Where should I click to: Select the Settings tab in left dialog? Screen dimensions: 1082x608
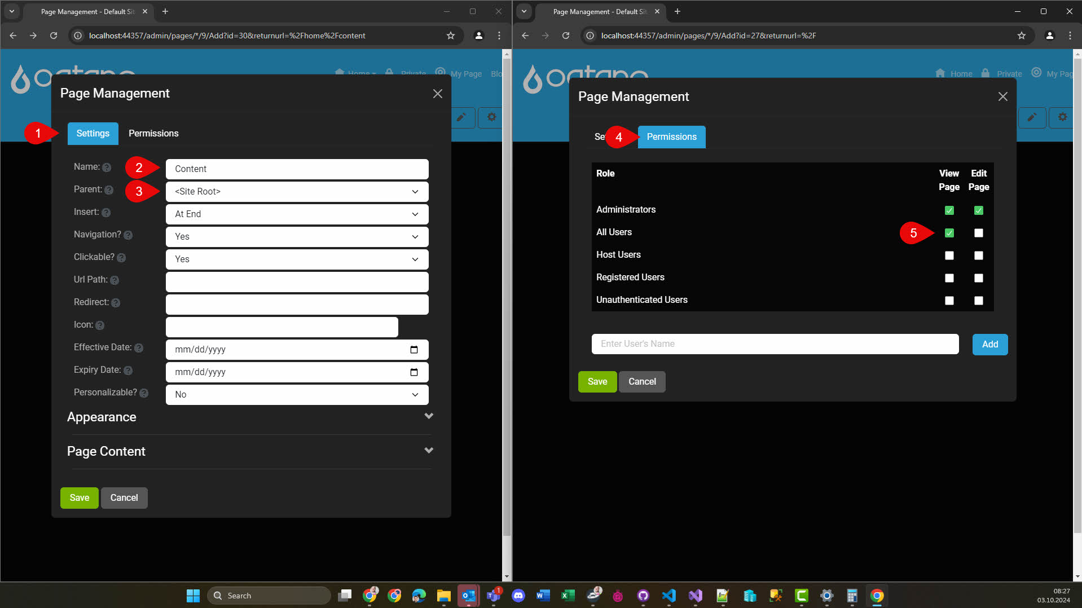93,134
